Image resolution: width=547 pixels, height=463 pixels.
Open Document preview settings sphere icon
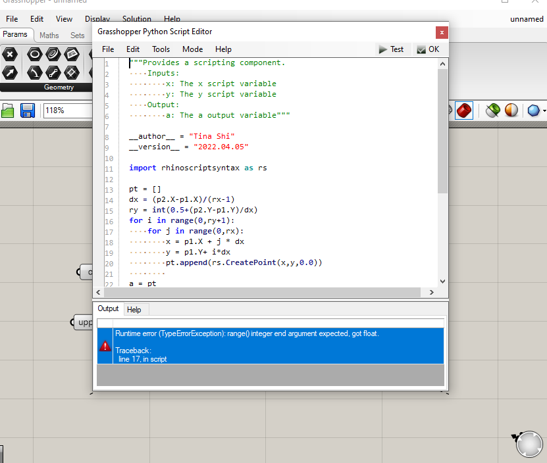(x=511, y=110)
